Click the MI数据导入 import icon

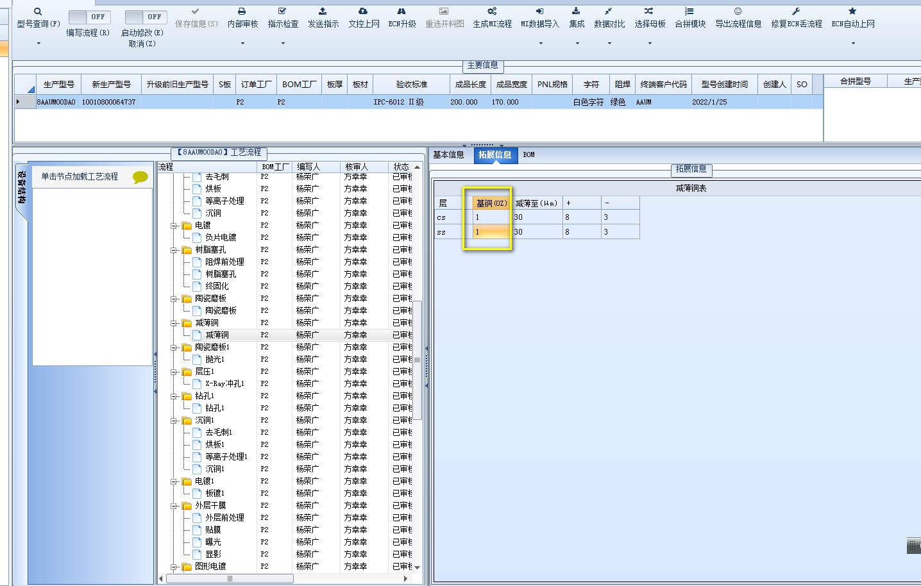(x=539, y=12)
